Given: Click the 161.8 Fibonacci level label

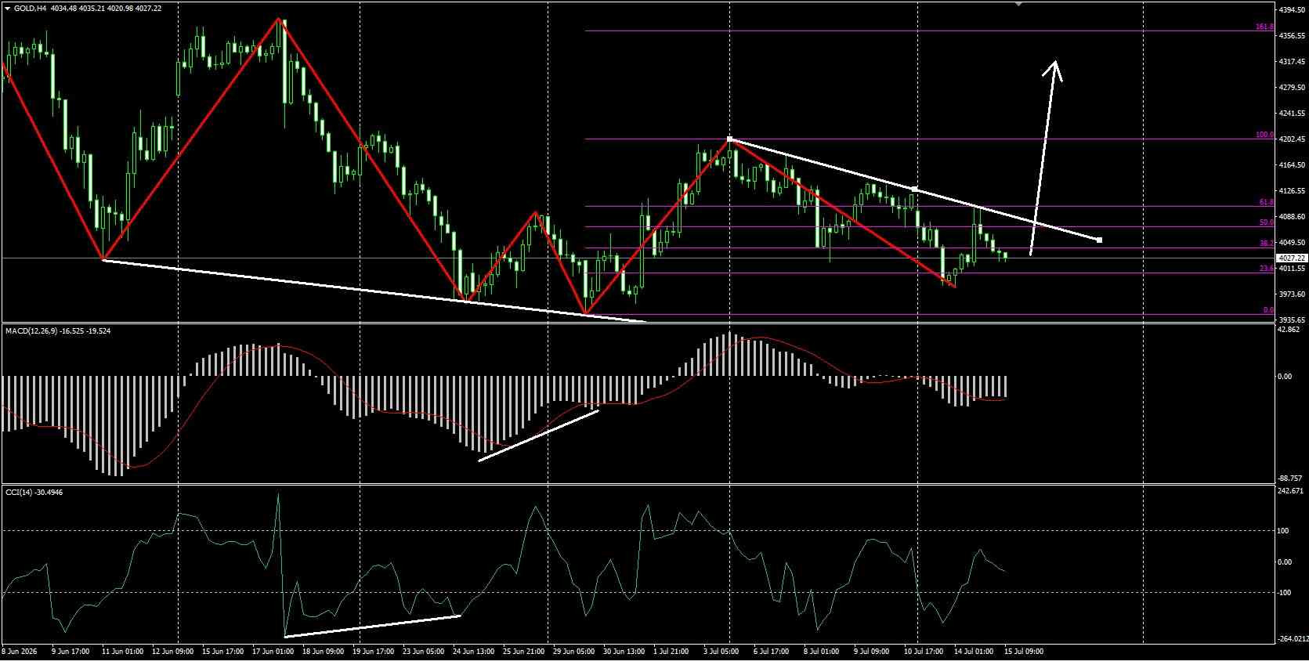Looking at the screenshot, I should click(1264, 27).
